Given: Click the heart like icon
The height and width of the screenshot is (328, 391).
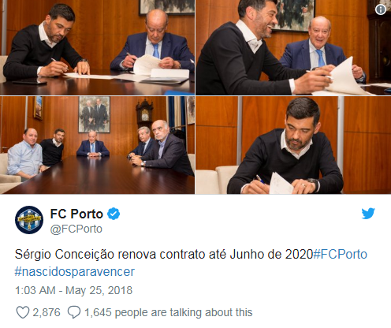Looking at the screenshot, I should click(x=23, y=312).
